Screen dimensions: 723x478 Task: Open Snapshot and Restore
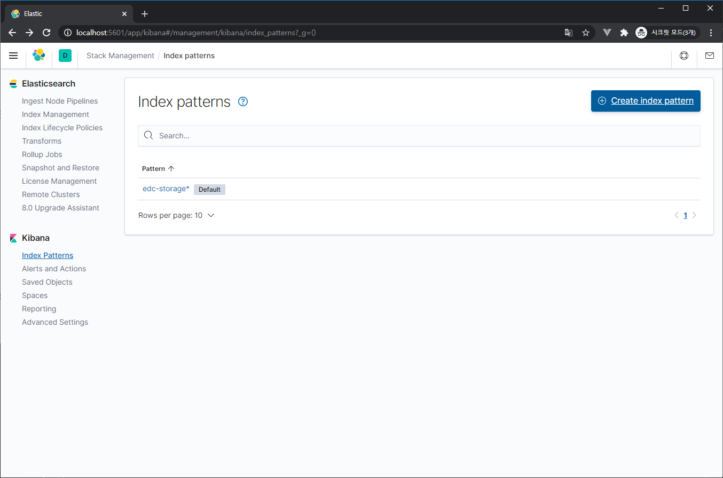click(x=60, y=168)
